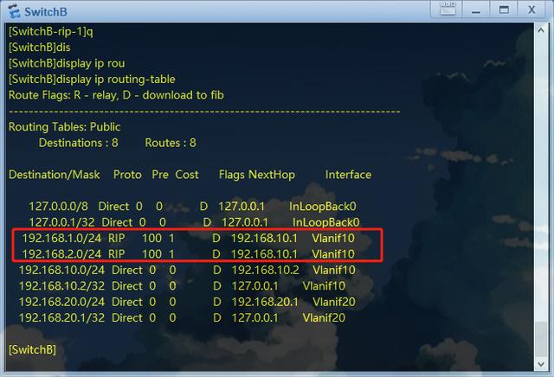Click the SwitchB app icon in title bar
The image size is (554, 377).
pos(14,11)
